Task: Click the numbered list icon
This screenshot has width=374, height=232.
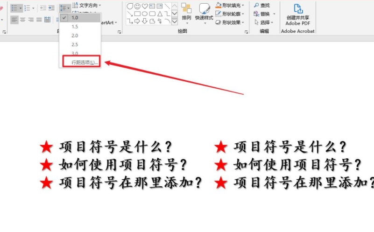Action: [x=27, y=8]
